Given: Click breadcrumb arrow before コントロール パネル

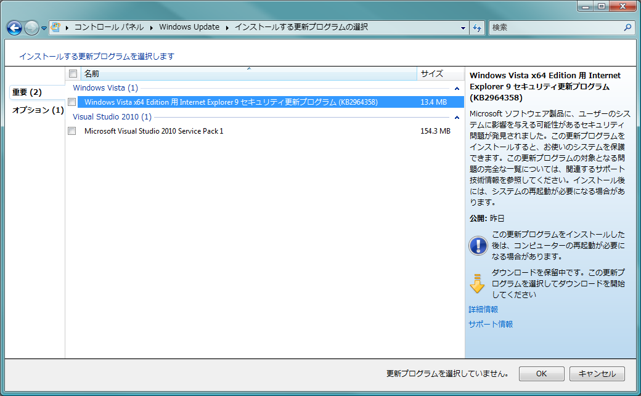Looking at the screenshot, I should pyautogui.click(x=67, y=28).
